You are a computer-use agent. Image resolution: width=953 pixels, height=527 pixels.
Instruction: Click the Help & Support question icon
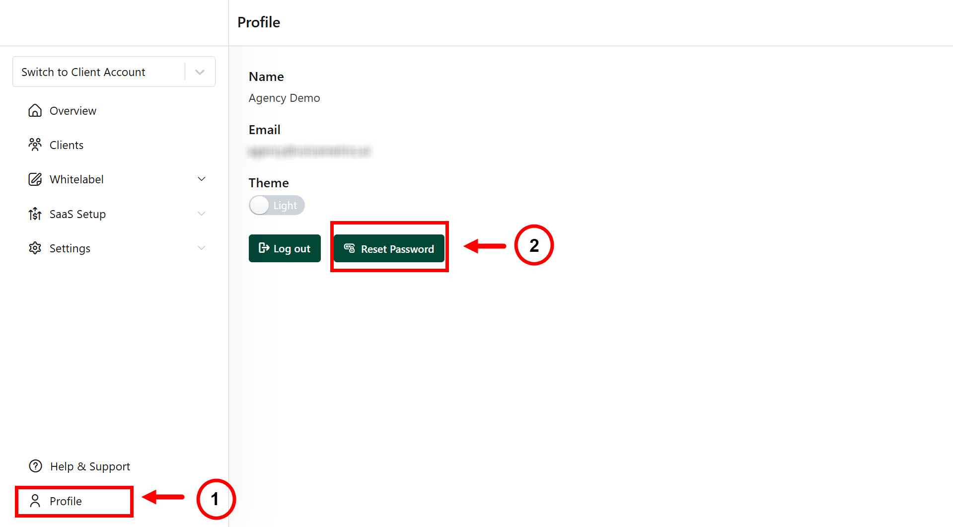[36, 466]
